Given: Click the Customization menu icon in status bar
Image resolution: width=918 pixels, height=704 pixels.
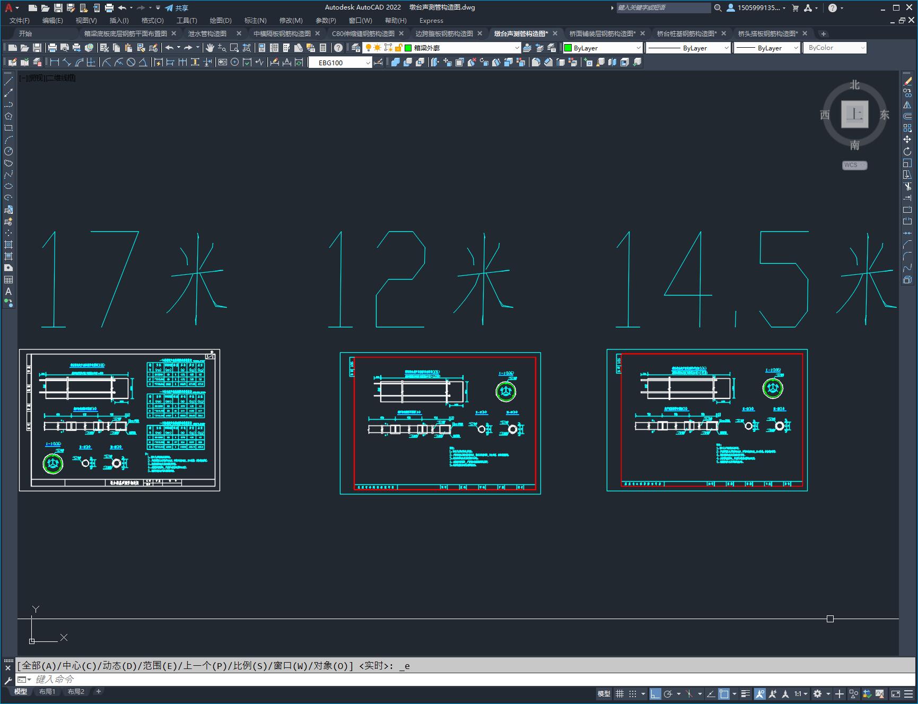Looking at the screenshot, I should (910, 693).
